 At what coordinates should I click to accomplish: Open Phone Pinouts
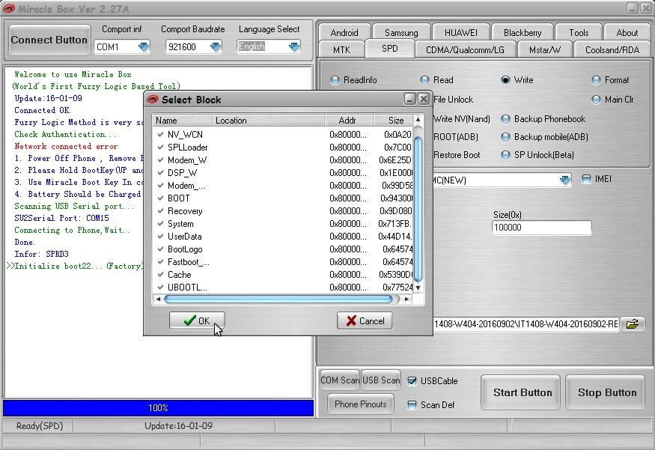click(361, 404)
